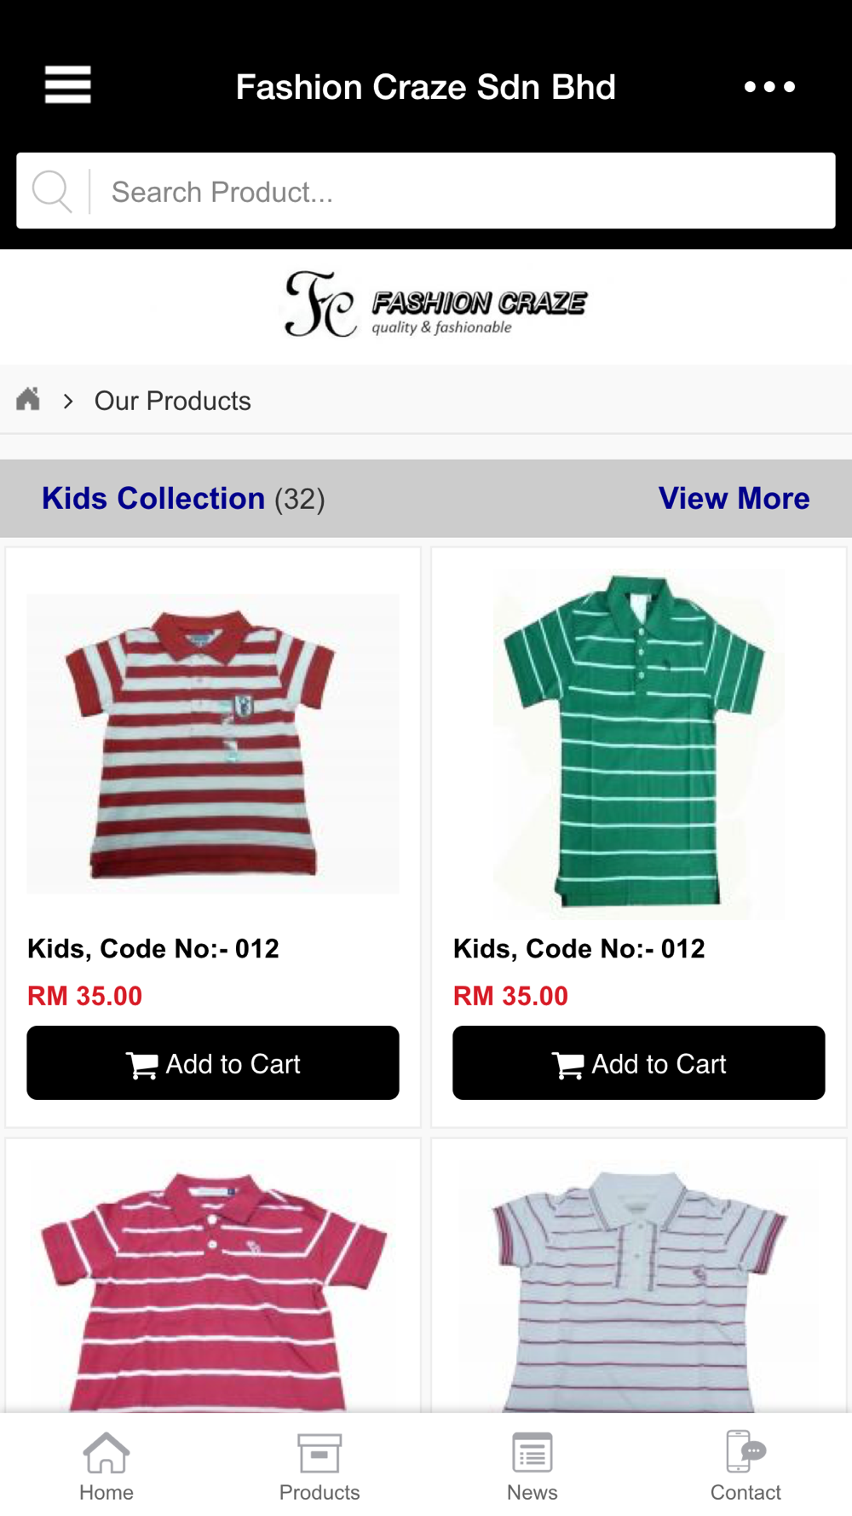This screenshot has height=1516, width=852.
Task: Open green polo title Kids Code No 012
Action: click(x=579, y=949)
